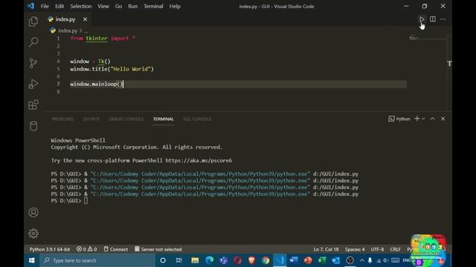This screenshot has height=267, width=476.
Task: Change line endings via CRLF status item
Action: 395,249
